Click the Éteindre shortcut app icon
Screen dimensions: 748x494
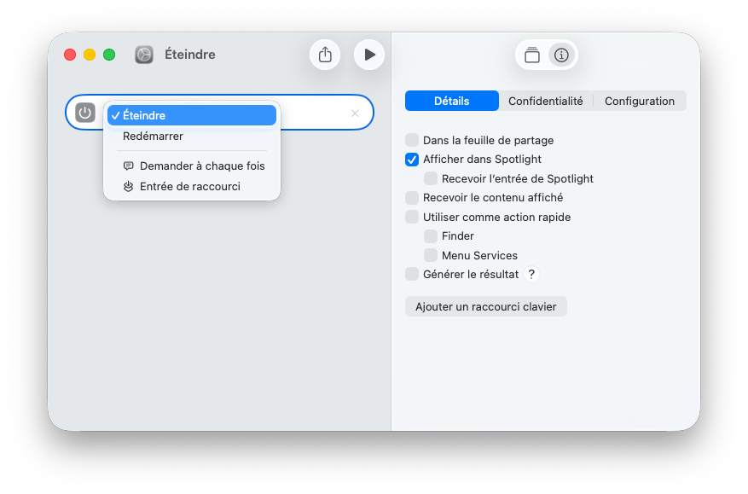click(x=144, y=55)
